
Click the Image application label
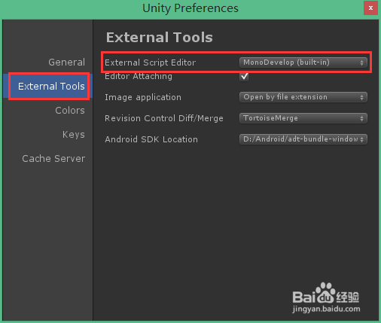click(143, 97)
